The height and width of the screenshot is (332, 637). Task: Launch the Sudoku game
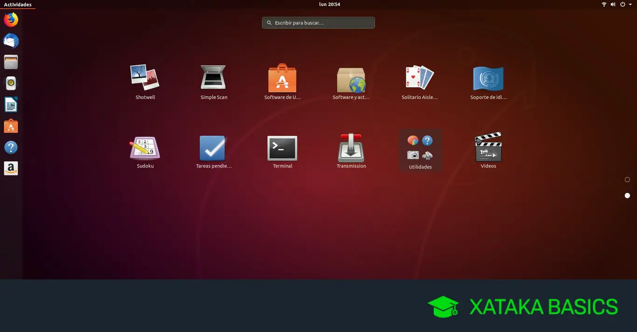(145, 150)
